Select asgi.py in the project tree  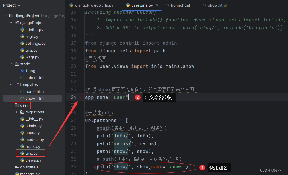click(32, 36)
